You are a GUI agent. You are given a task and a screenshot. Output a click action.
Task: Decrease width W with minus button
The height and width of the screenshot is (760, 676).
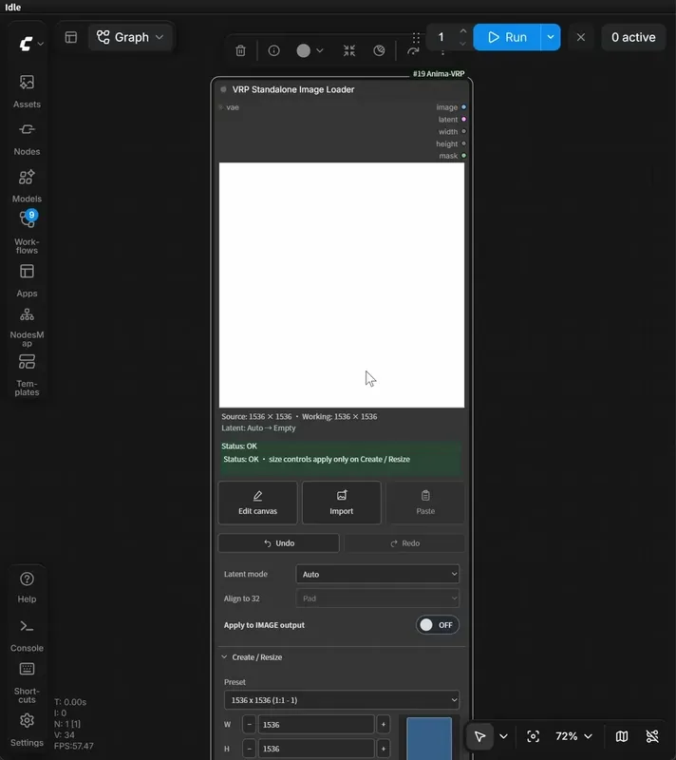point(249,725)
